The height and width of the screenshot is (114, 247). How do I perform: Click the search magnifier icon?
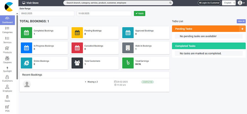(x=170, y=3)
